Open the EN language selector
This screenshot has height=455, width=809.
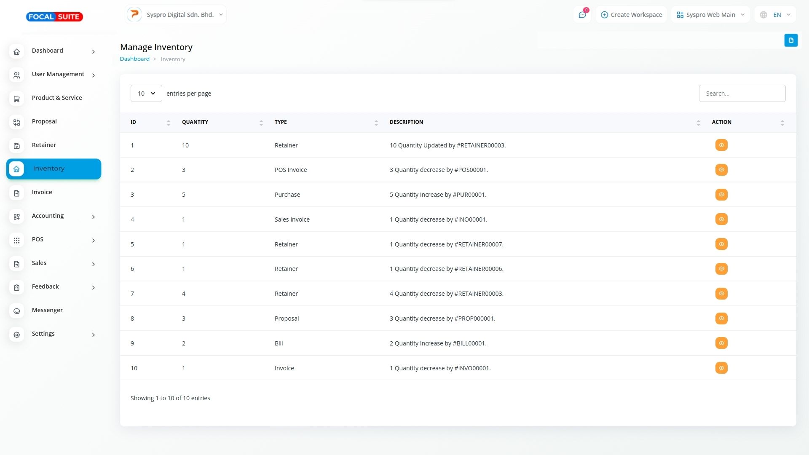[776, 15]
